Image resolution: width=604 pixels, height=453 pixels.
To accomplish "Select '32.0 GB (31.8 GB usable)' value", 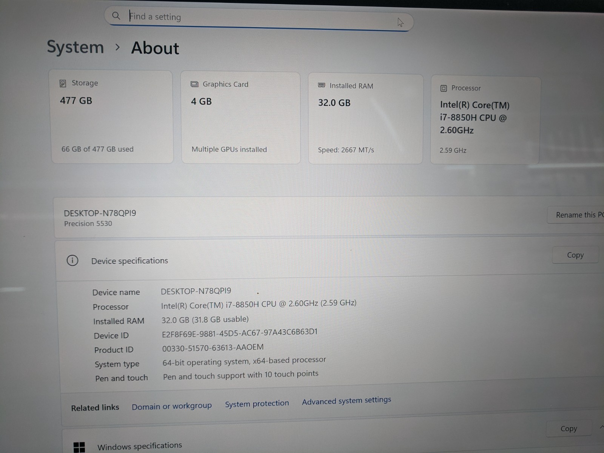I will coord(205,320).
